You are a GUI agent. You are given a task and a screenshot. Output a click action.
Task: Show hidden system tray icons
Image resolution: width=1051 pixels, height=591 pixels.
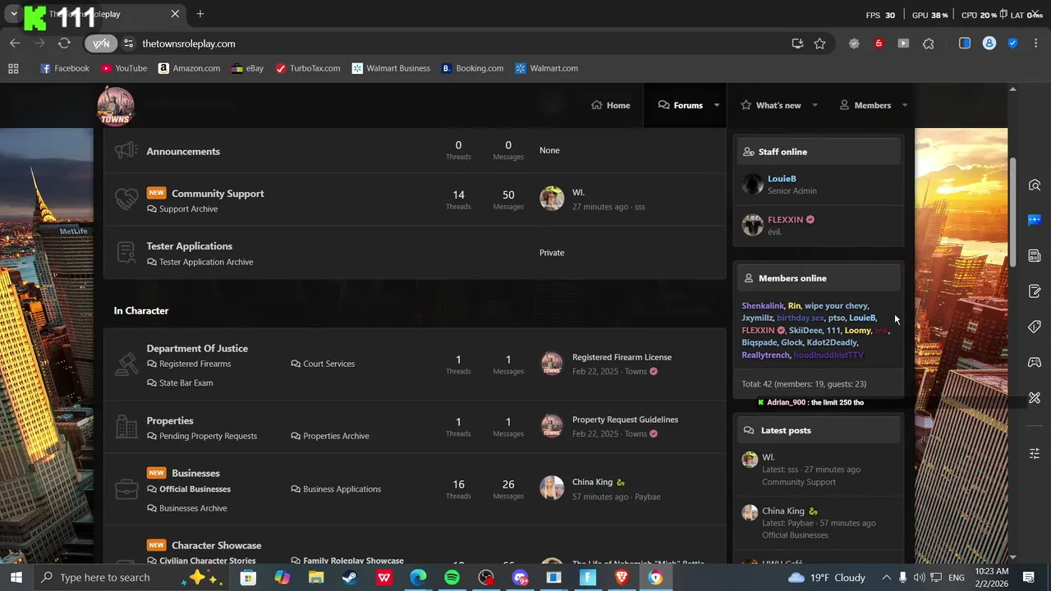[887, 578]
